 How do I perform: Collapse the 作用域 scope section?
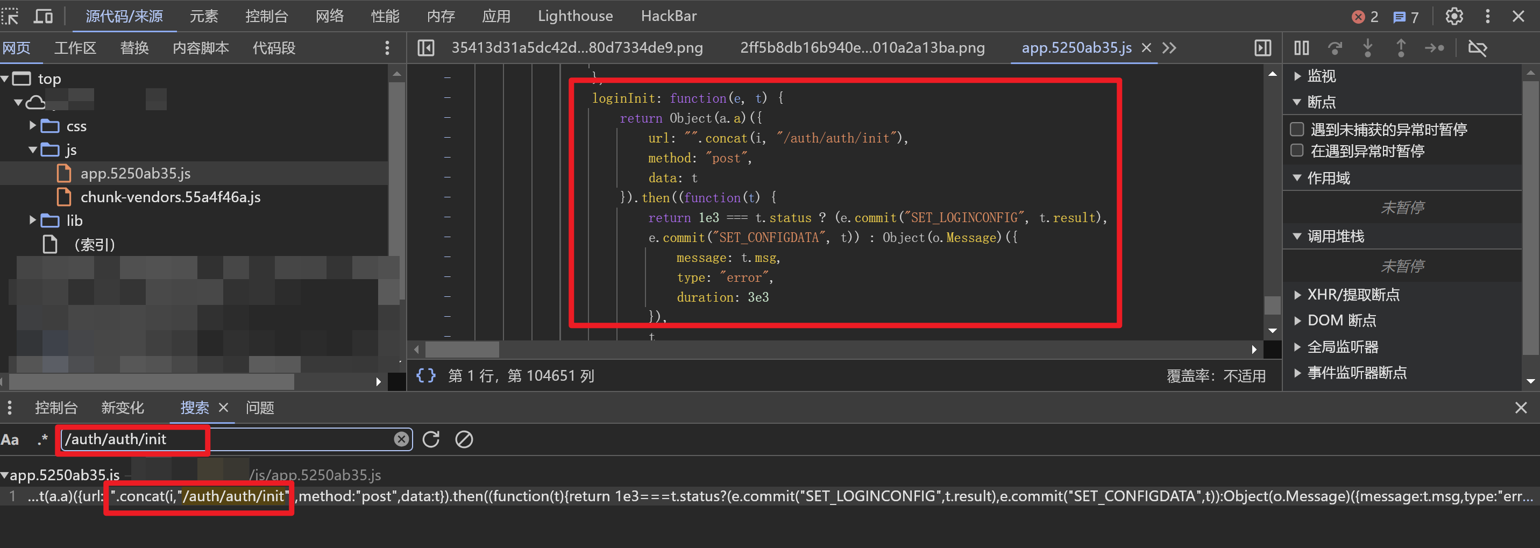(1297, 177)
